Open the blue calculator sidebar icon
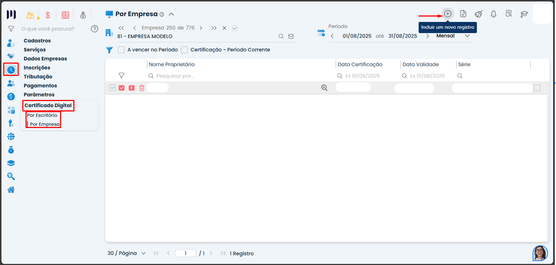The image size is (556, 265). click(x=11, y=110)
